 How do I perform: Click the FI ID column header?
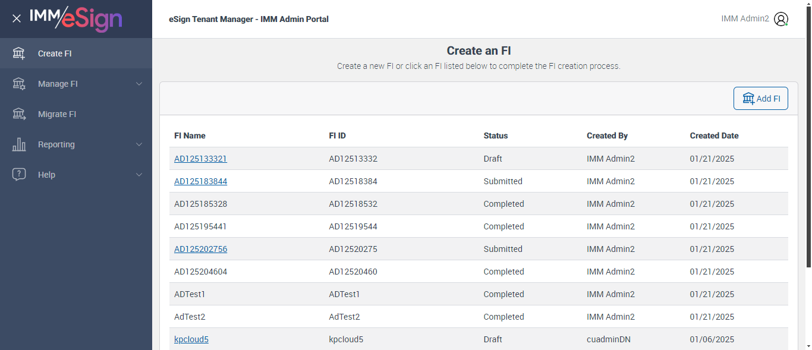coord(338,135)
